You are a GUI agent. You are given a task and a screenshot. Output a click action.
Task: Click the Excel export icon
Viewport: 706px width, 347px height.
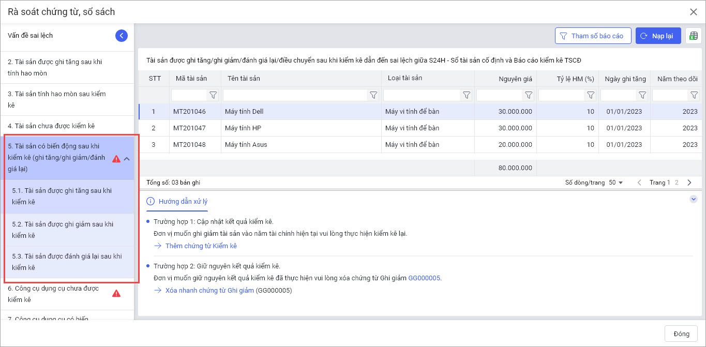click(694, 36)
